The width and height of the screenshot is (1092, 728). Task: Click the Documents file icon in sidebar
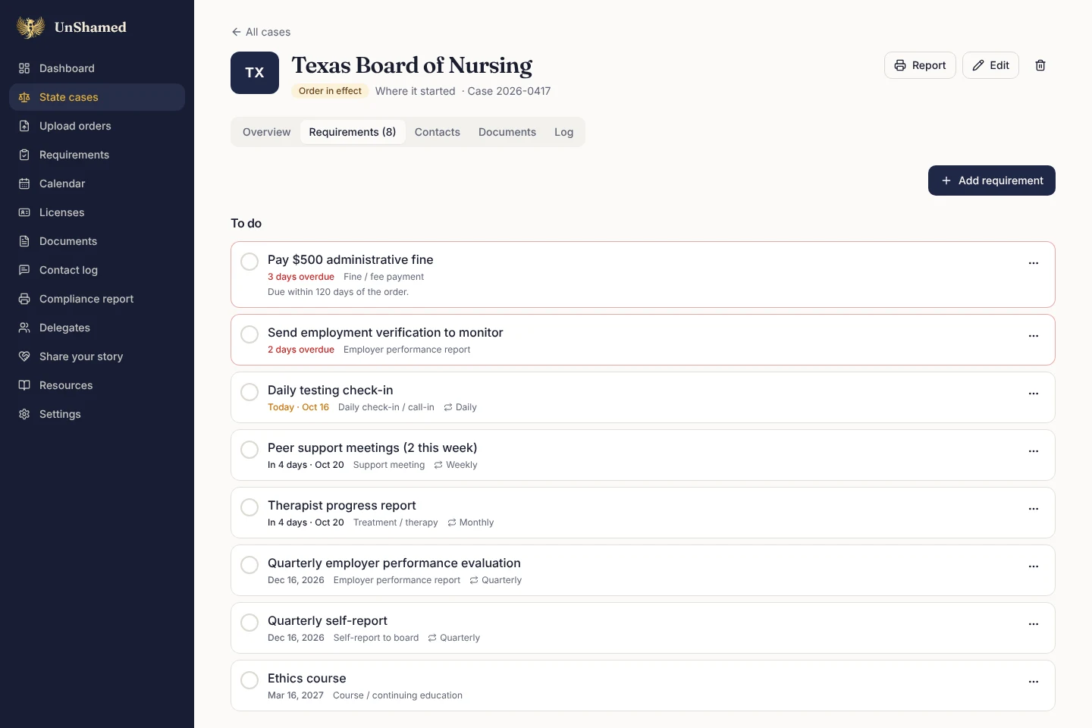[24, 241]
